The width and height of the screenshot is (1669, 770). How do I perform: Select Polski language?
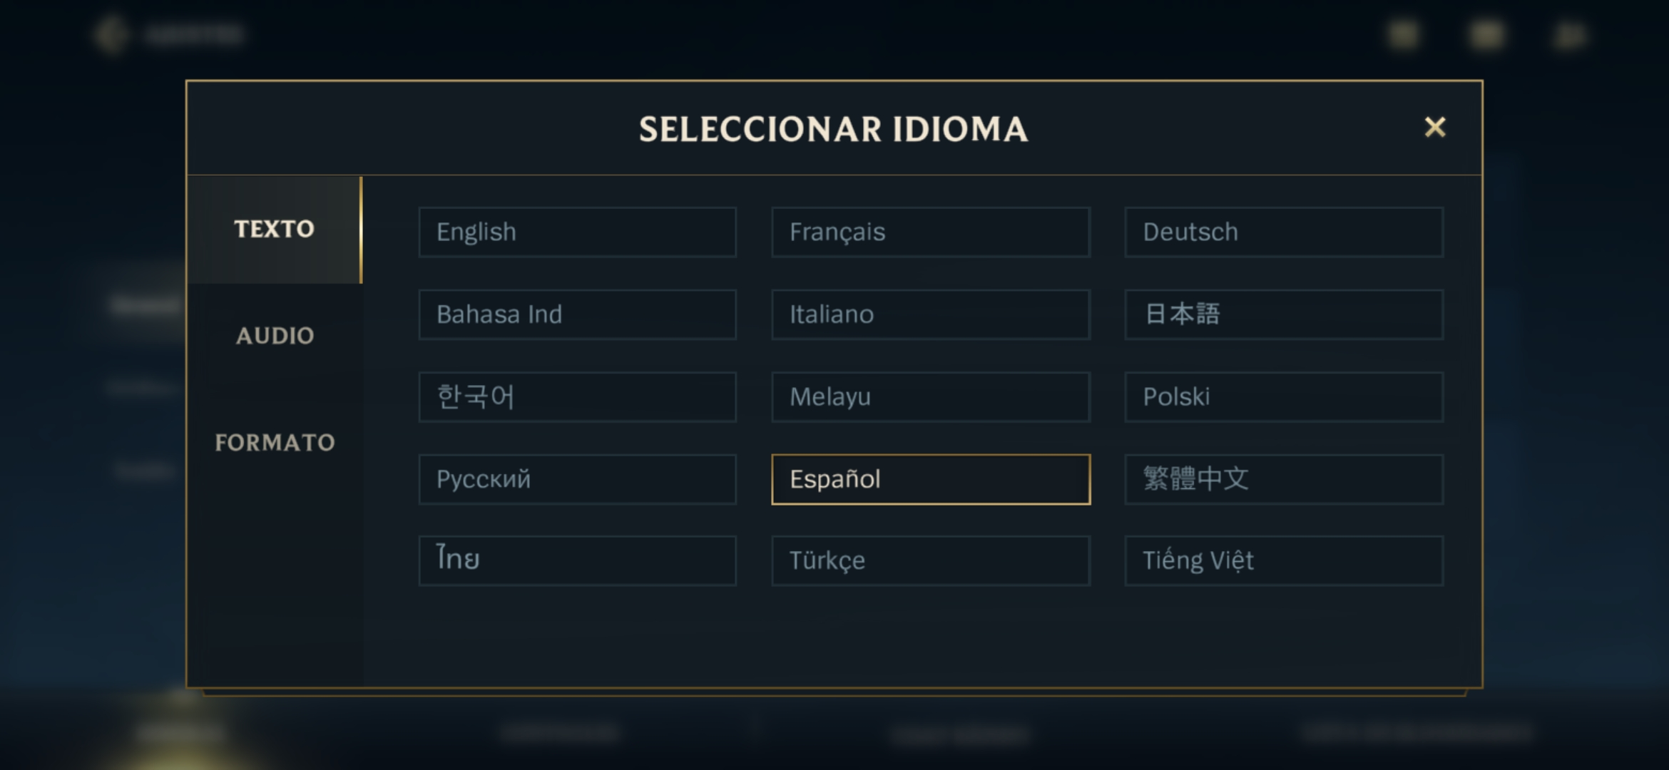(1284, 397)
